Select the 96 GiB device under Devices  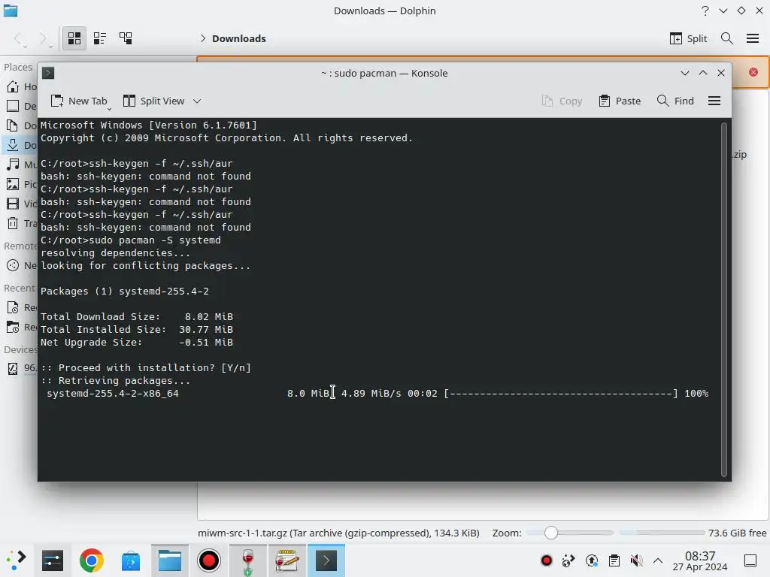click(20, 368)
